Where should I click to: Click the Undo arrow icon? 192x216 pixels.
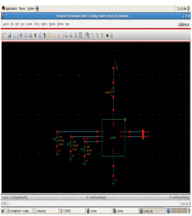[54, 36]
